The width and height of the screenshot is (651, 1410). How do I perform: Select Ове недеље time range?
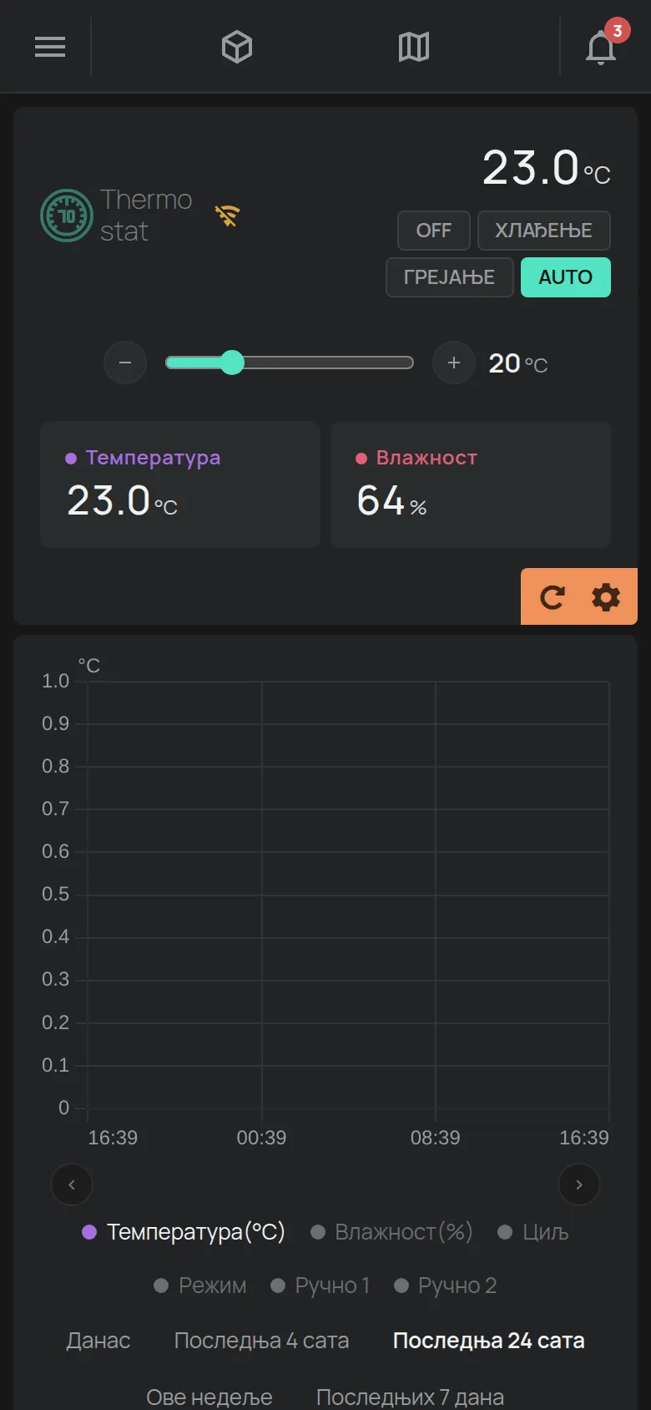[209, 1397]
